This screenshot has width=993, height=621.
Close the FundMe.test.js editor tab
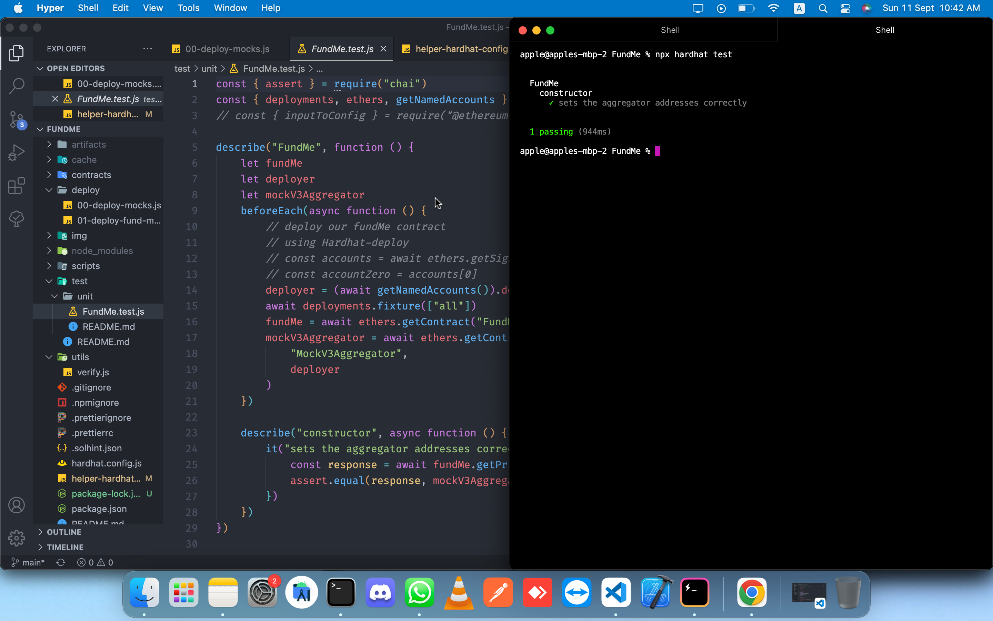(x=383, y=48)
